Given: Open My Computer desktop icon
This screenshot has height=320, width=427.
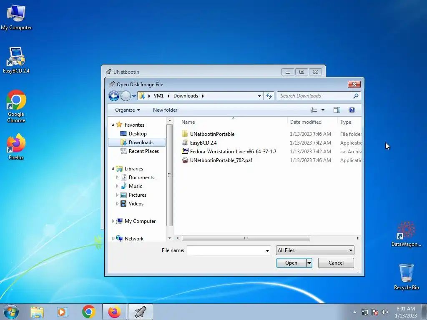Looking at the screenshot, I should coord(16,17).
